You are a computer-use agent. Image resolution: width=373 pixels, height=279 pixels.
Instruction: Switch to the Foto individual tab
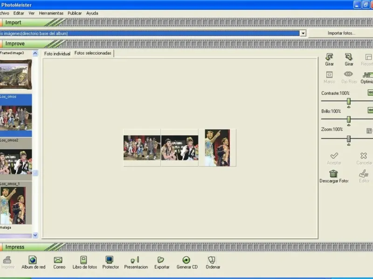(57, 53)
